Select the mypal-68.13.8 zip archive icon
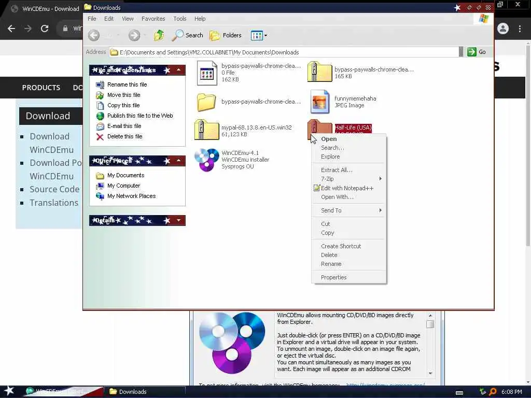Viewport: 531px width, 398px height. 206,130
